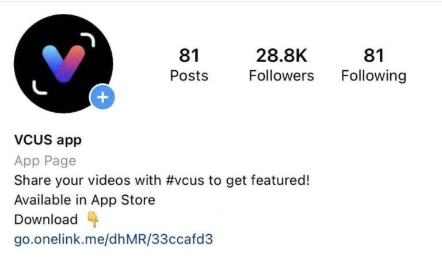Follow the go.onelink.me/dhMR/33ccafd3 link
This screenshot has width=442, height=263.
[x=113, y=239]
